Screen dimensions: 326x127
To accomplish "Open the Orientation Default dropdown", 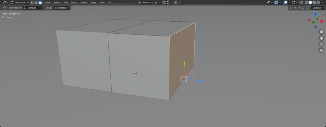I will pyautogui.click(x=33, y=8).
